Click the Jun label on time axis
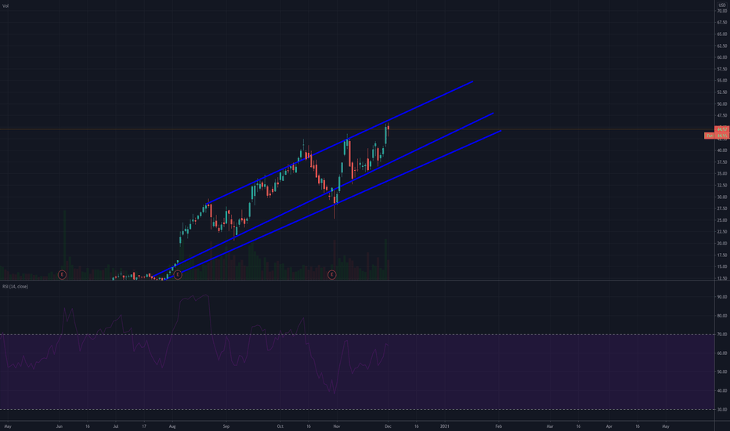 pos(59,426)
